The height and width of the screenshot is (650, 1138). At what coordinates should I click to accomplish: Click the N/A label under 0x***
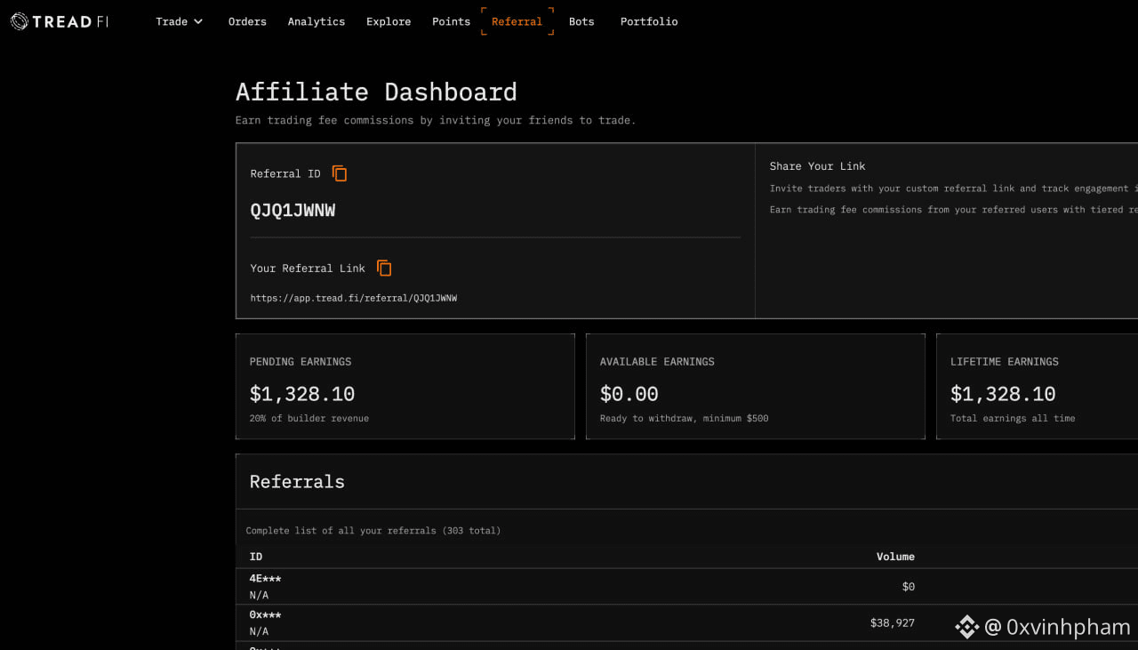[x=259, y=631]
